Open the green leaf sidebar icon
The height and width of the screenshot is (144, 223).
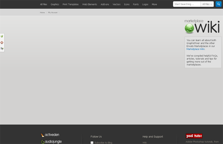(x=2, y=36)
